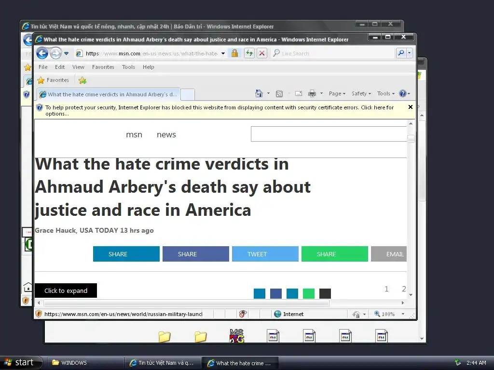494x370 pixels.
Task: Click the Internet zone globe icon
Action: click(277, 314)
